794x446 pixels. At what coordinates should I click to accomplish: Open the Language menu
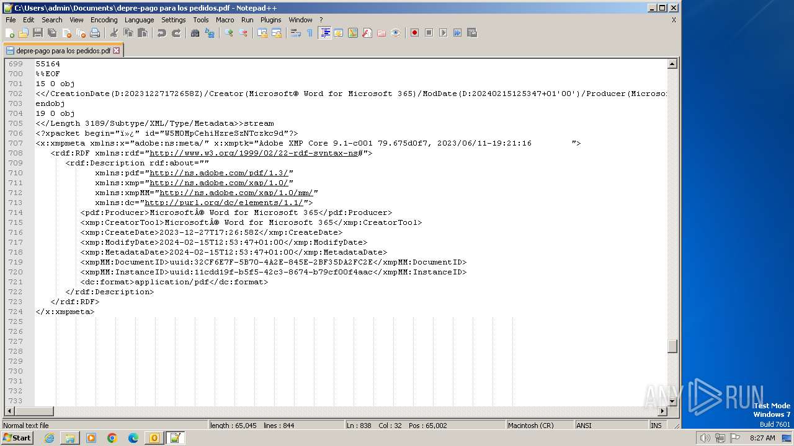pyautogui.click(x=139, y=20)
